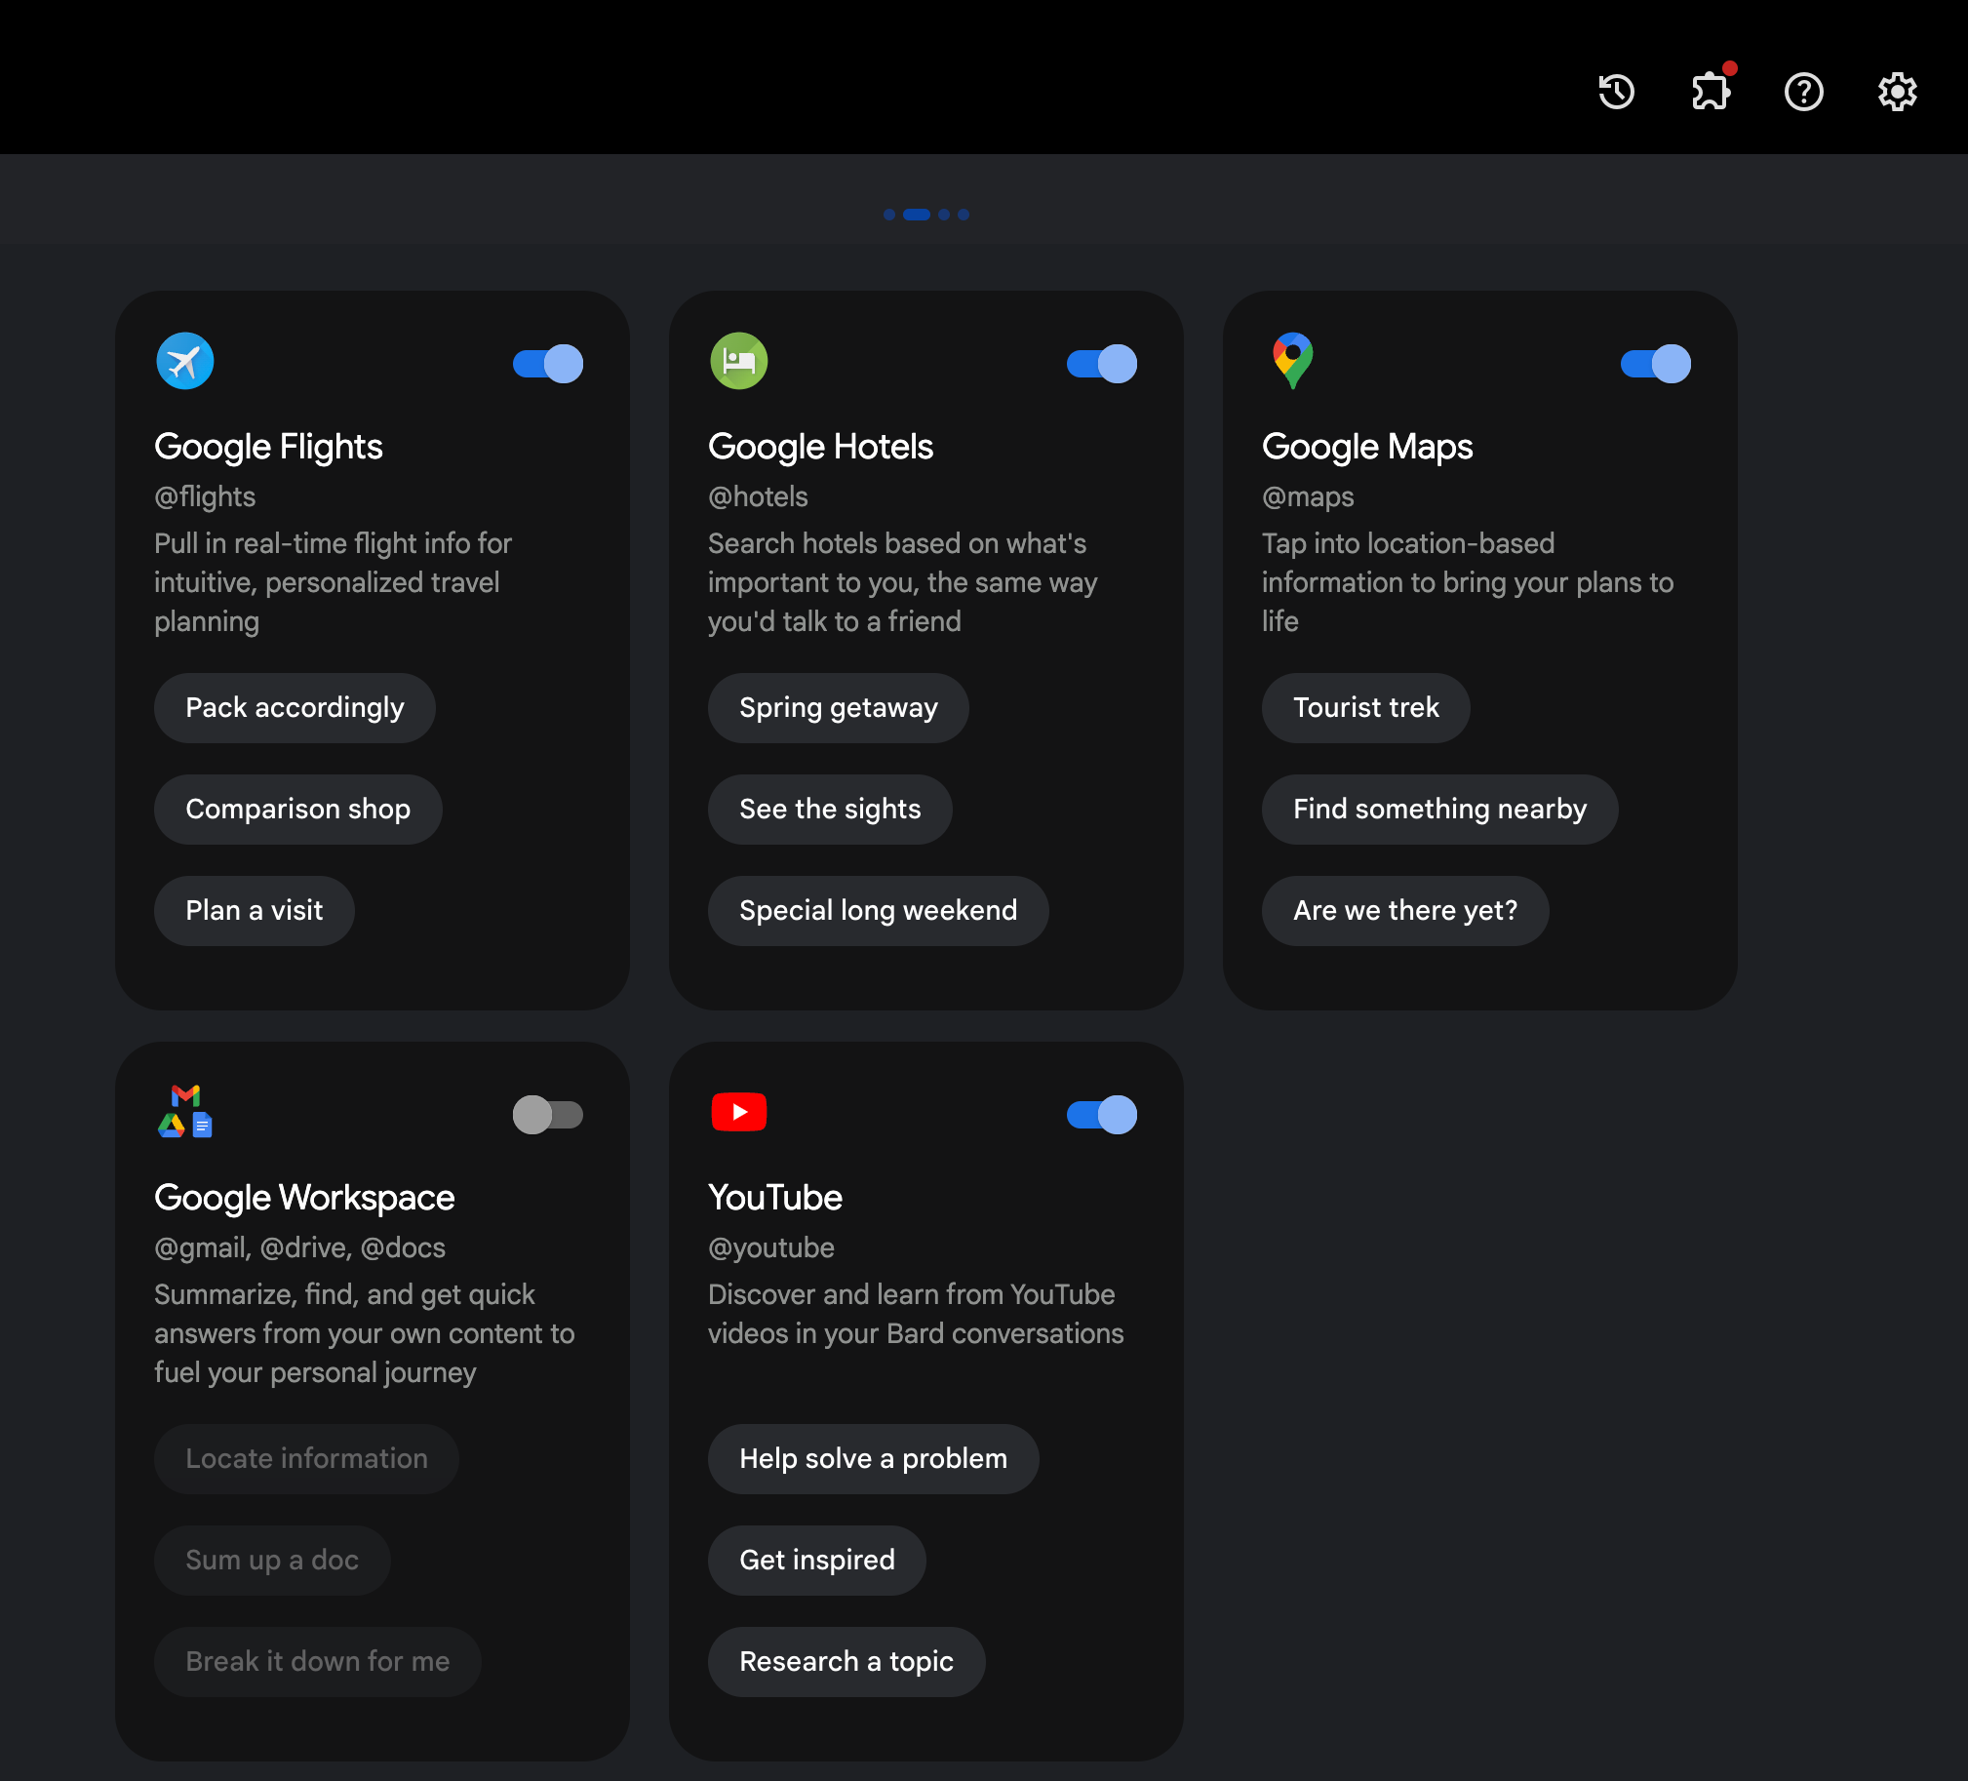Choose Special long weekend suggestion
1968x1781 pixels.
(x=879, y=911)
